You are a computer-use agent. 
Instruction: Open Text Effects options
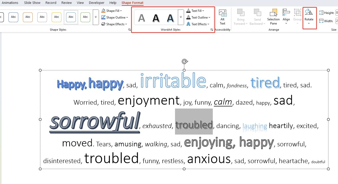tap(198, 24)
